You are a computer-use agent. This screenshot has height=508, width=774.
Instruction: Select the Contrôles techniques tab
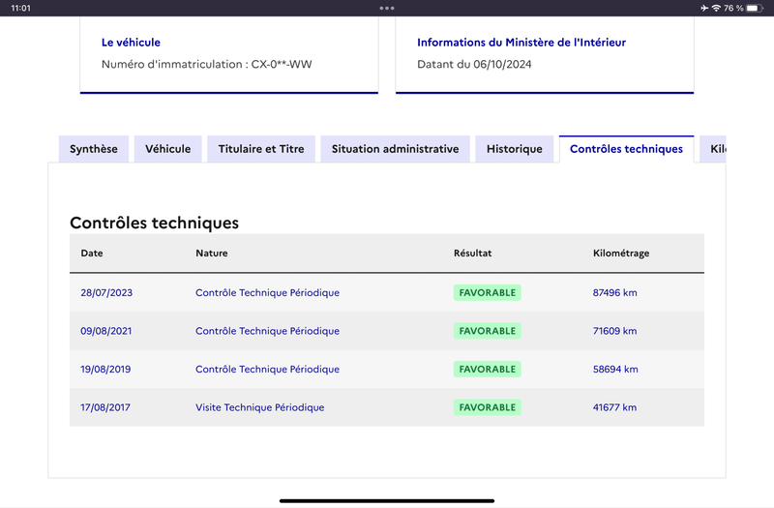click(x=626, y=149)
